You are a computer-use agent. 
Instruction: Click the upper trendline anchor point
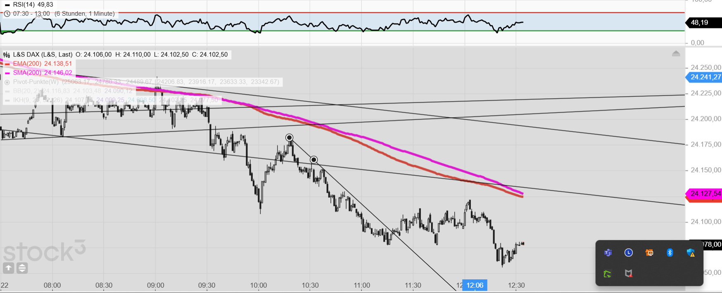point(289,137)
